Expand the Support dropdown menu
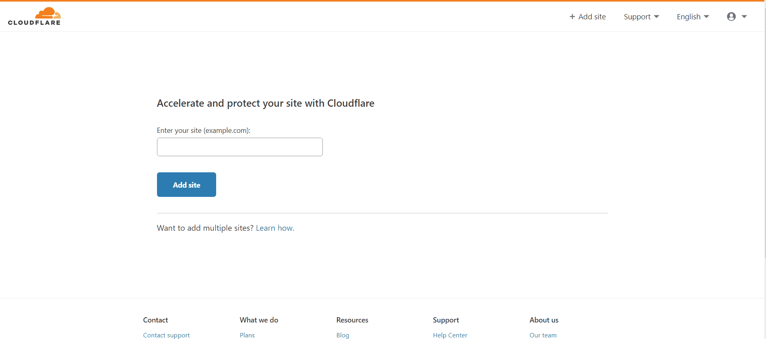Screen dimensions: 766x339 tap(641, 17)
